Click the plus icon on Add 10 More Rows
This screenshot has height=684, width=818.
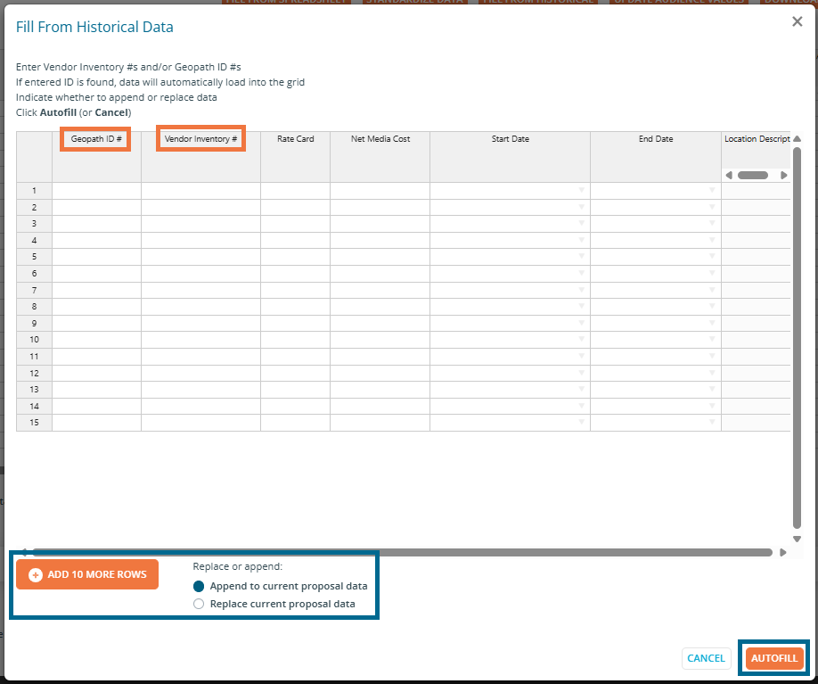click(36, 575)
